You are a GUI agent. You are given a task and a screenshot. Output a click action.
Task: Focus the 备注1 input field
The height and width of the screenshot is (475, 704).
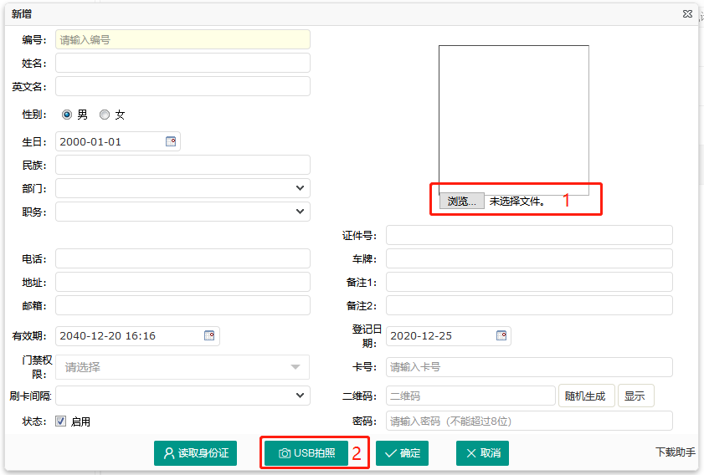[x=529, y=282]
